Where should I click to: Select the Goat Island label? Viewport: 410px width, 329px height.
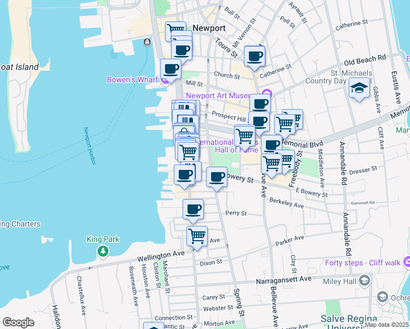pos(19,67)
